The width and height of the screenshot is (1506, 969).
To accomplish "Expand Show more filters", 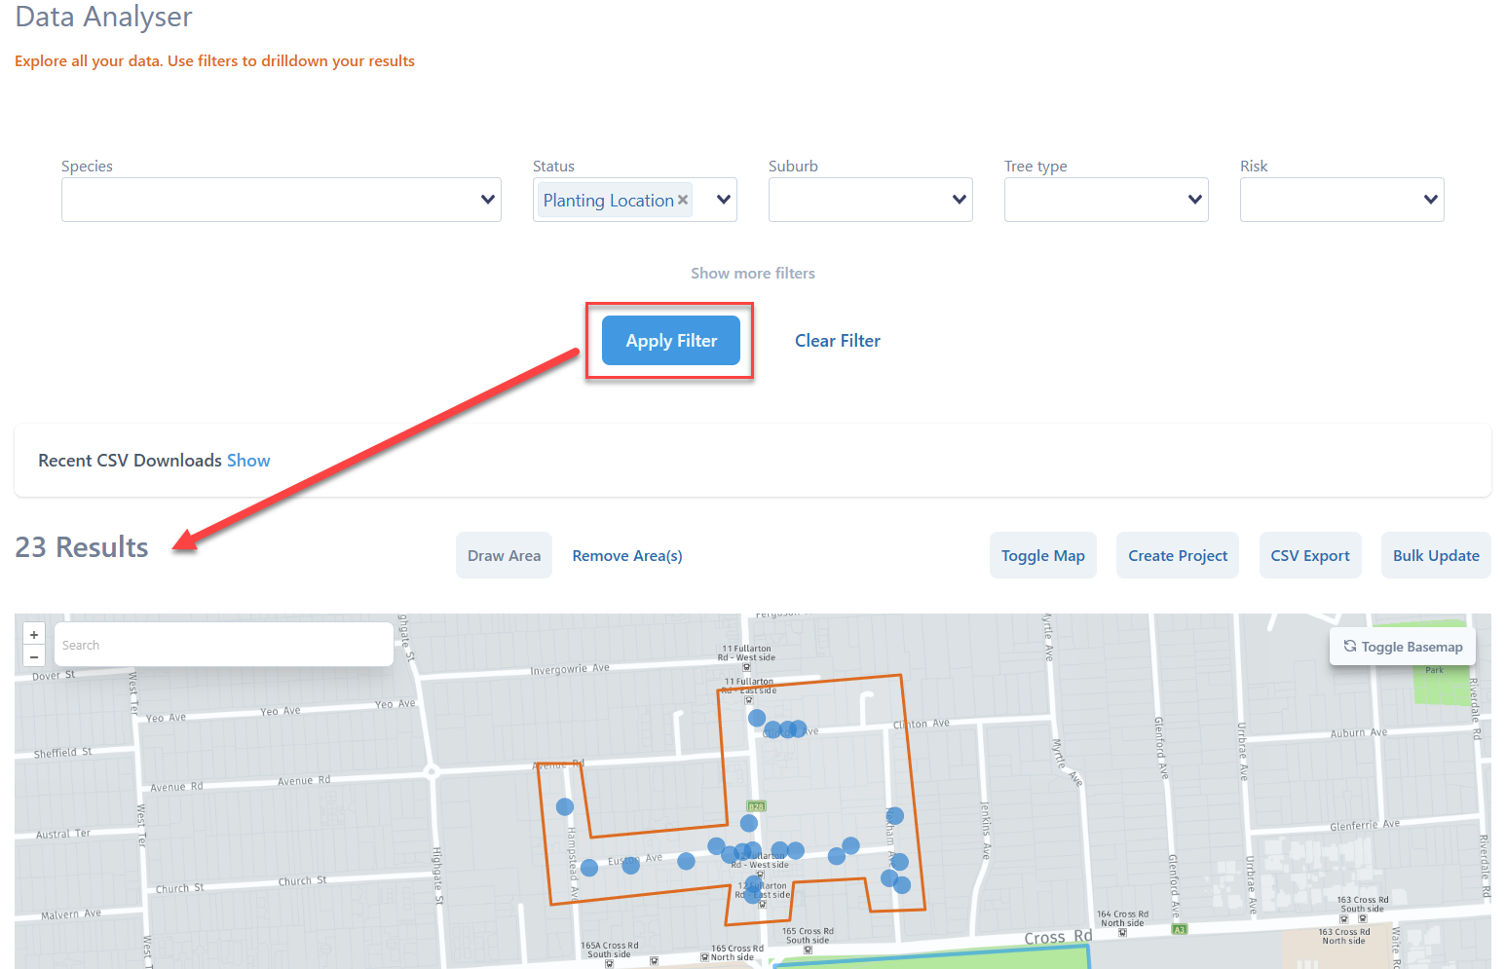I will tap(752, 274).
